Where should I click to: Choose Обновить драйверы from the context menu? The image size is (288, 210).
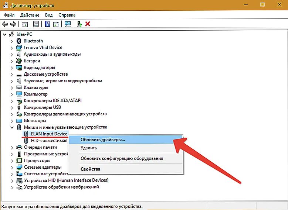pos(126,140)
